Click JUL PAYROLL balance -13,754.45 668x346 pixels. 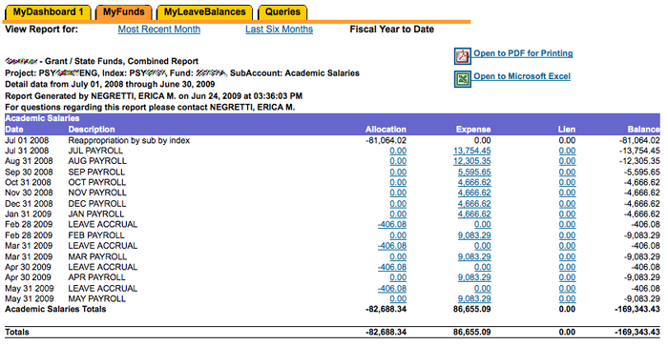pyautogui.click(x=639, y=151)
